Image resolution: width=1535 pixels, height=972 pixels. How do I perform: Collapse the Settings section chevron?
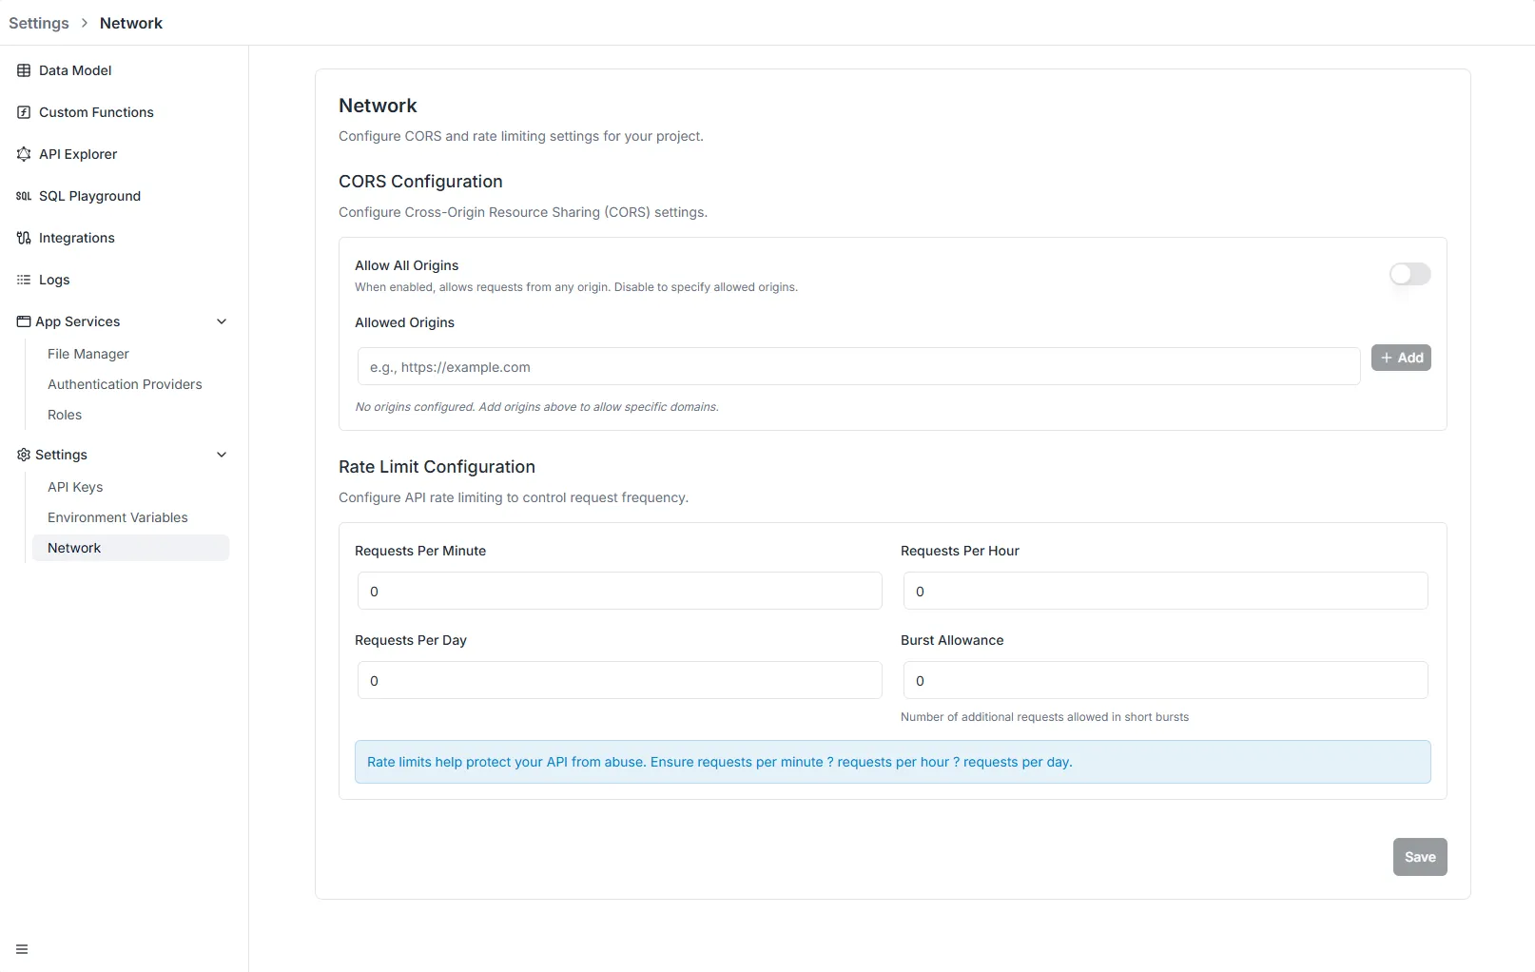point(222,455)
